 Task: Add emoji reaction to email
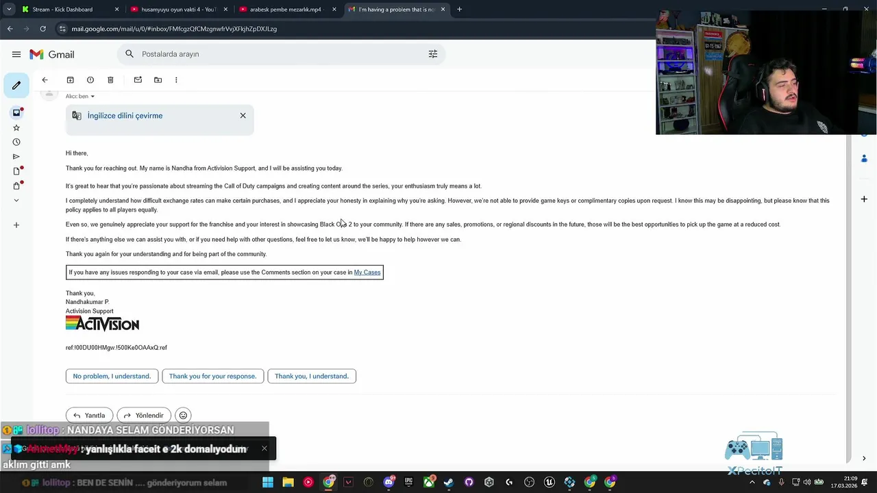tap(183, 415)
